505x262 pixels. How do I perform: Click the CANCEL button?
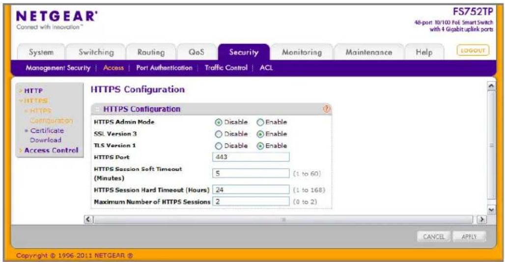pyautogui.click(x=434, y=237)
